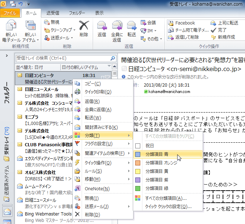Click the 全員に返信 ribbon icon

pos(117,25)
